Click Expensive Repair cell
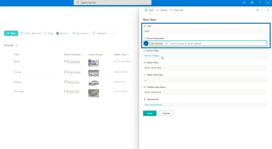272x149 pixels. pyautogui.click(x=121, y=91)
